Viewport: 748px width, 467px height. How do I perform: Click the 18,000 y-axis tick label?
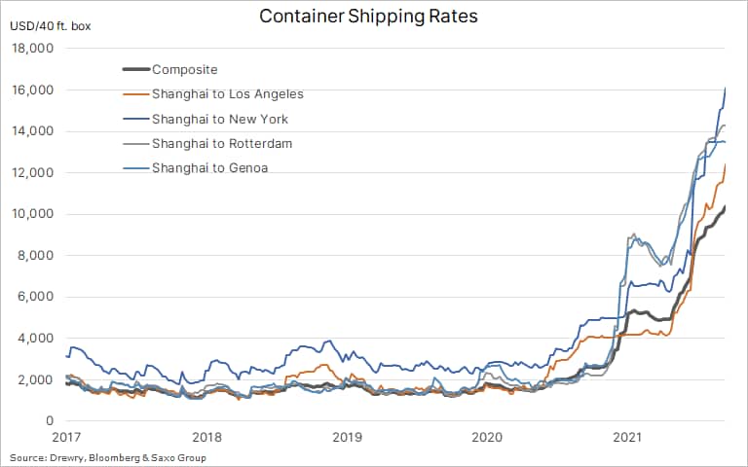(x=34, y=49)
